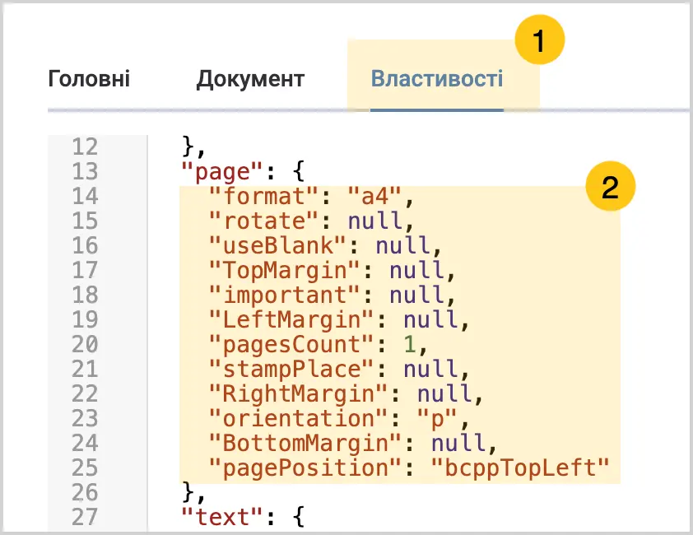This screenshot has height=535, width=693.
Task: Click the "orientation" value "p"
Action: pos(437,419)
